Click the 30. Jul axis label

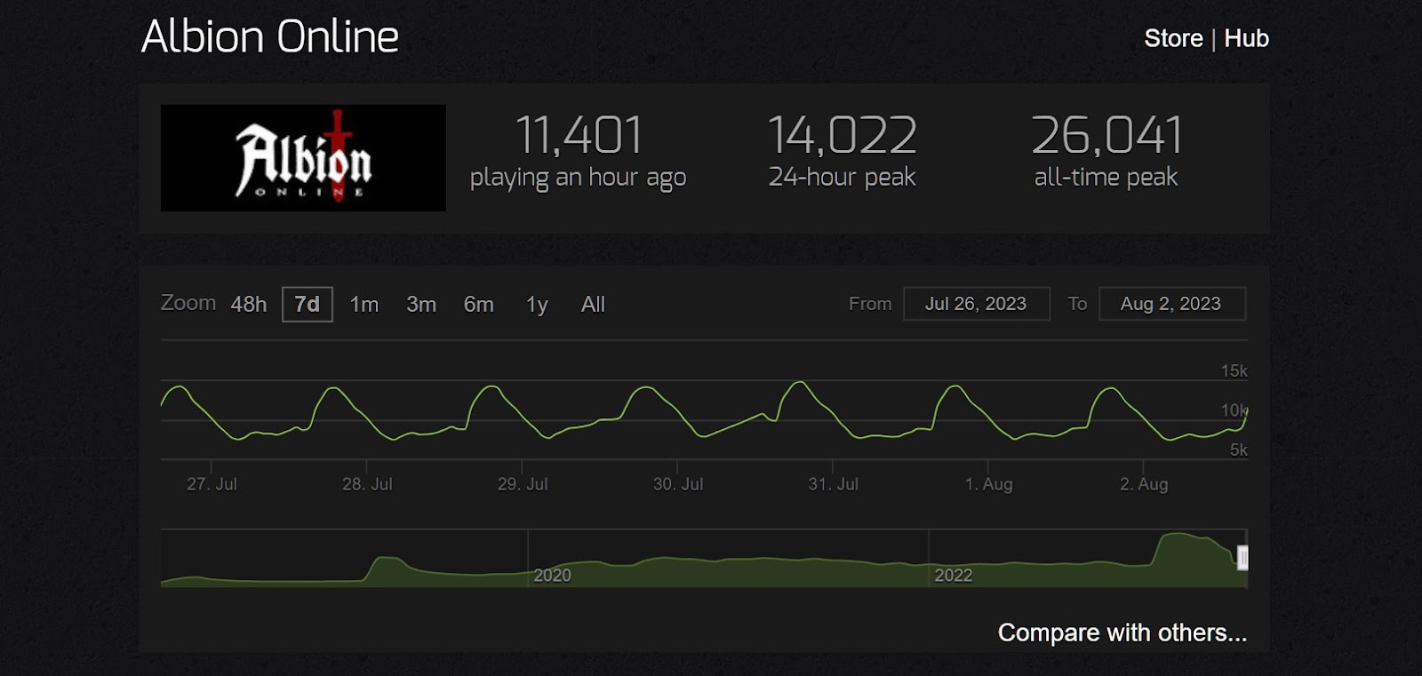(678, 484)
